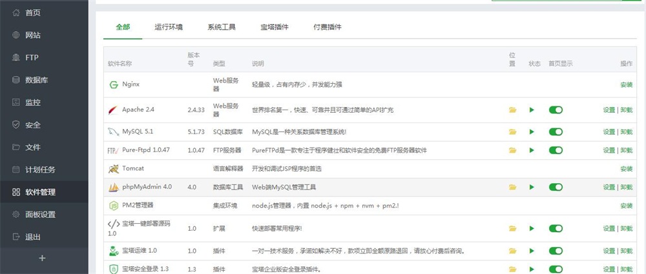Click 安装 link for Tomcat
Image resolution: width=646 pixels, height=274 pixels.
(626, 169)
